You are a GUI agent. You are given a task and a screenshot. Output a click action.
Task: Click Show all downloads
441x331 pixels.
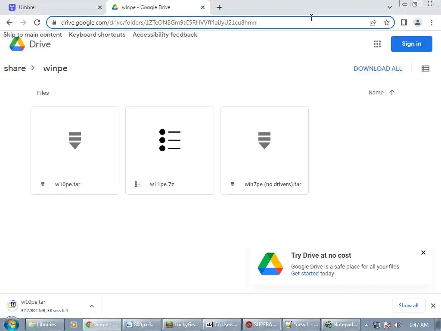408,306
